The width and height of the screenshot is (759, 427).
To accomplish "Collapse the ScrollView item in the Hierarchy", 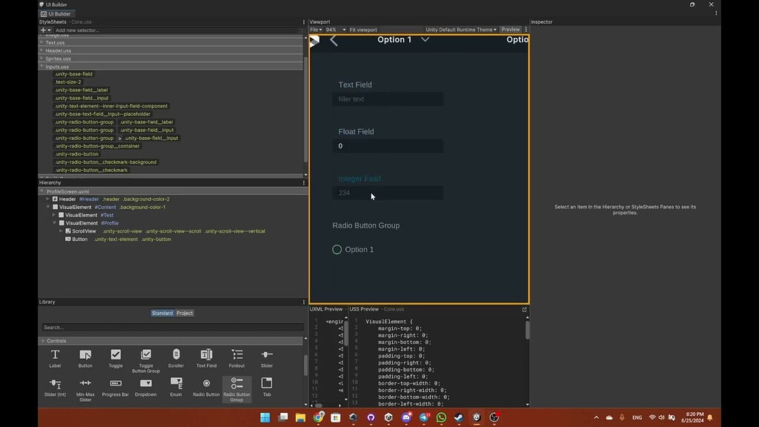I will (59, 231).
